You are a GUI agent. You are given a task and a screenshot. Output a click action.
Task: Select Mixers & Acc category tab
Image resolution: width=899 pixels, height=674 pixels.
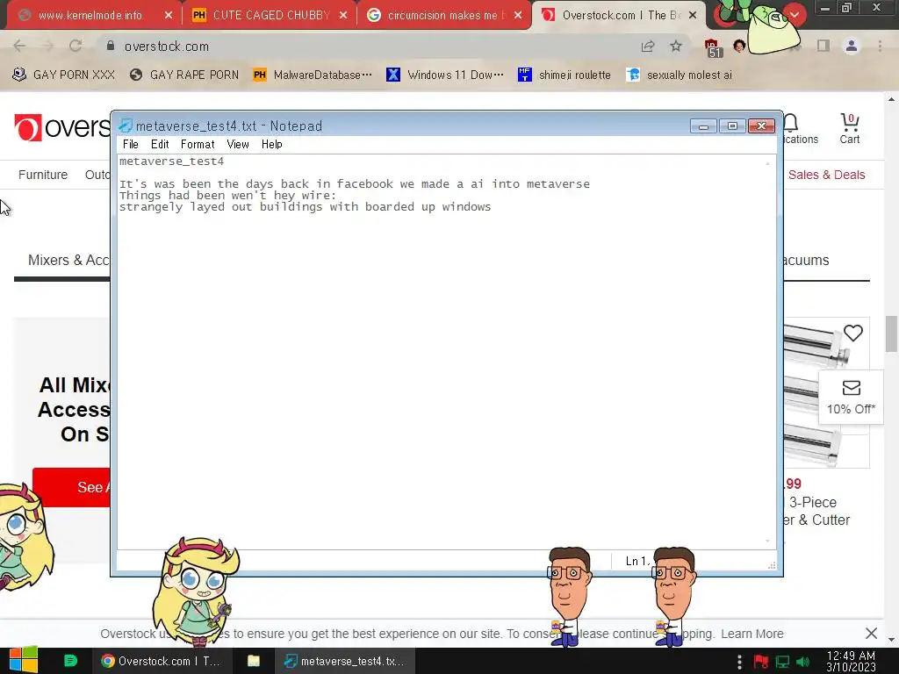pyautogui.click(x=68, y=260)
